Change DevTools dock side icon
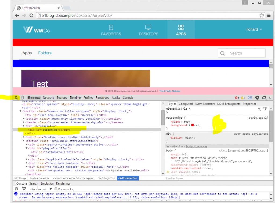 (264, 98)
